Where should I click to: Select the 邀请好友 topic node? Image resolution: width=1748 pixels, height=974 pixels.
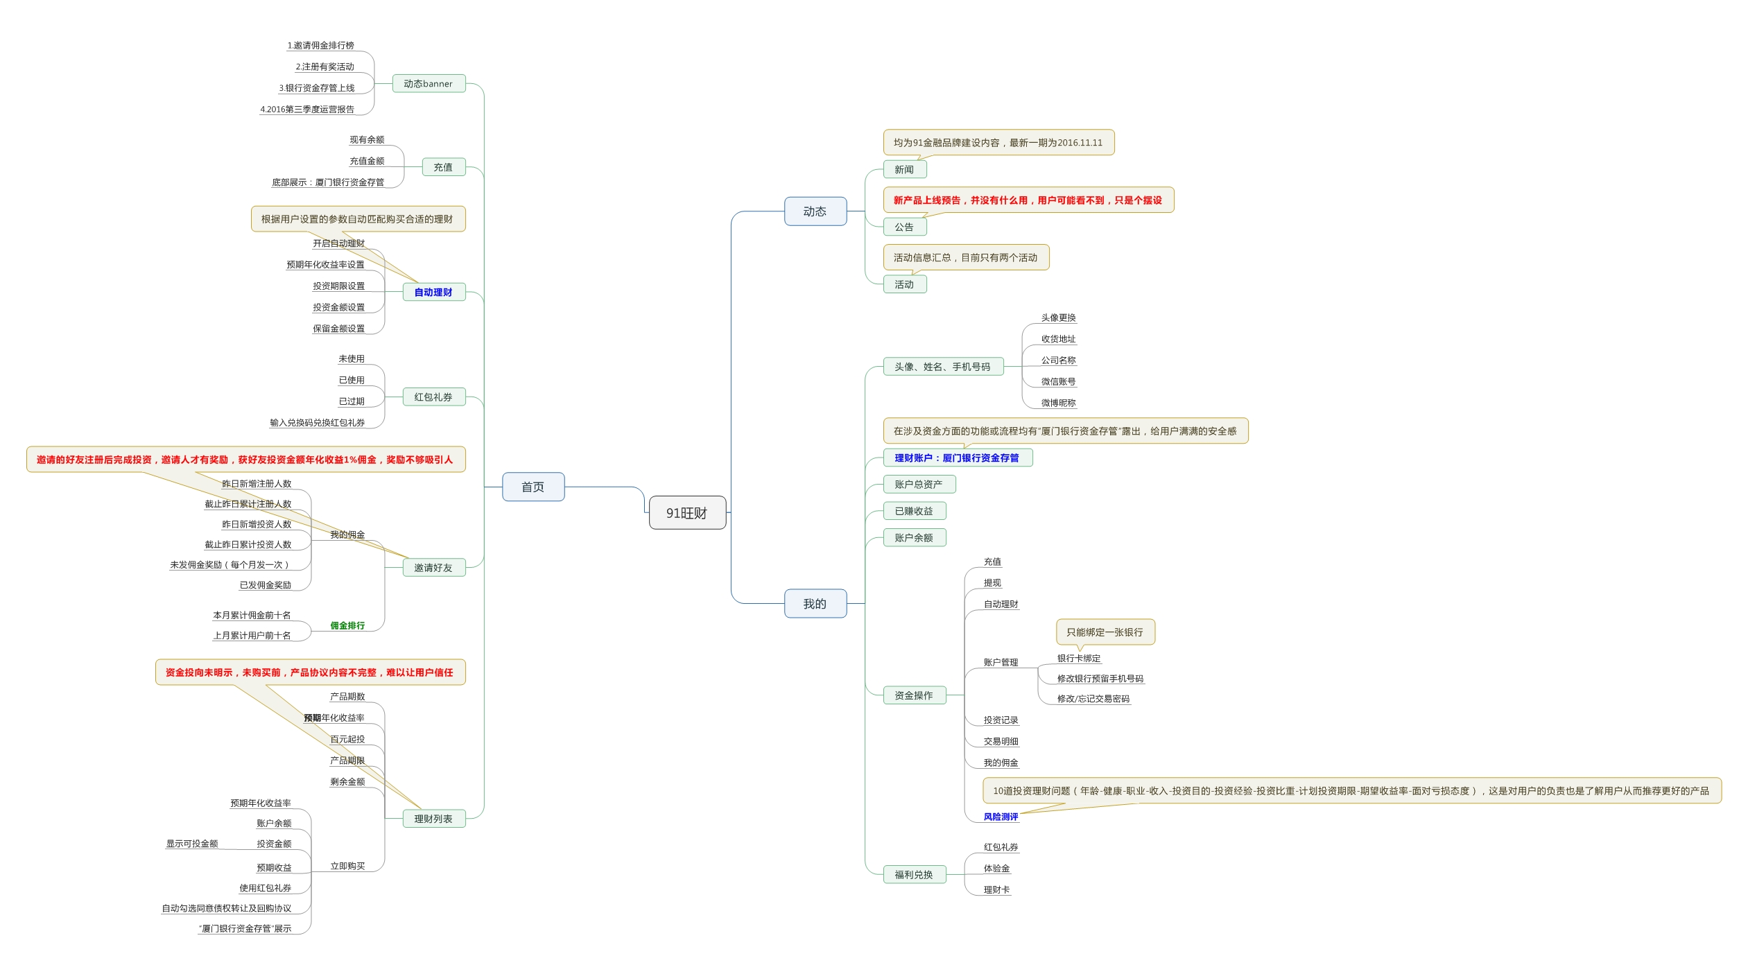[433, 568]
